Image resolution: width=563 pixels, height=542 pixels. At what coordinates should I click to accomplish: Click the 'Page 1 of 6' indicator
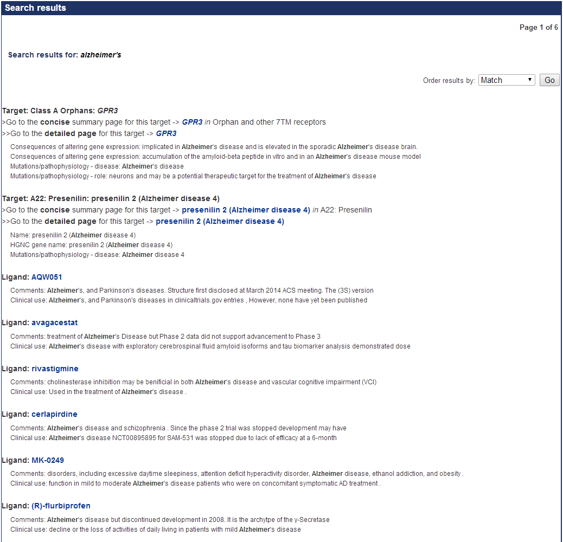538,27
